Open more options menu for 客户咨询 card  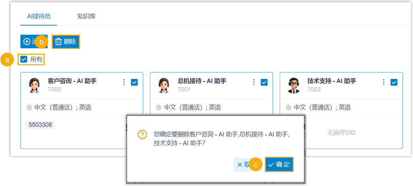(124, 82)
